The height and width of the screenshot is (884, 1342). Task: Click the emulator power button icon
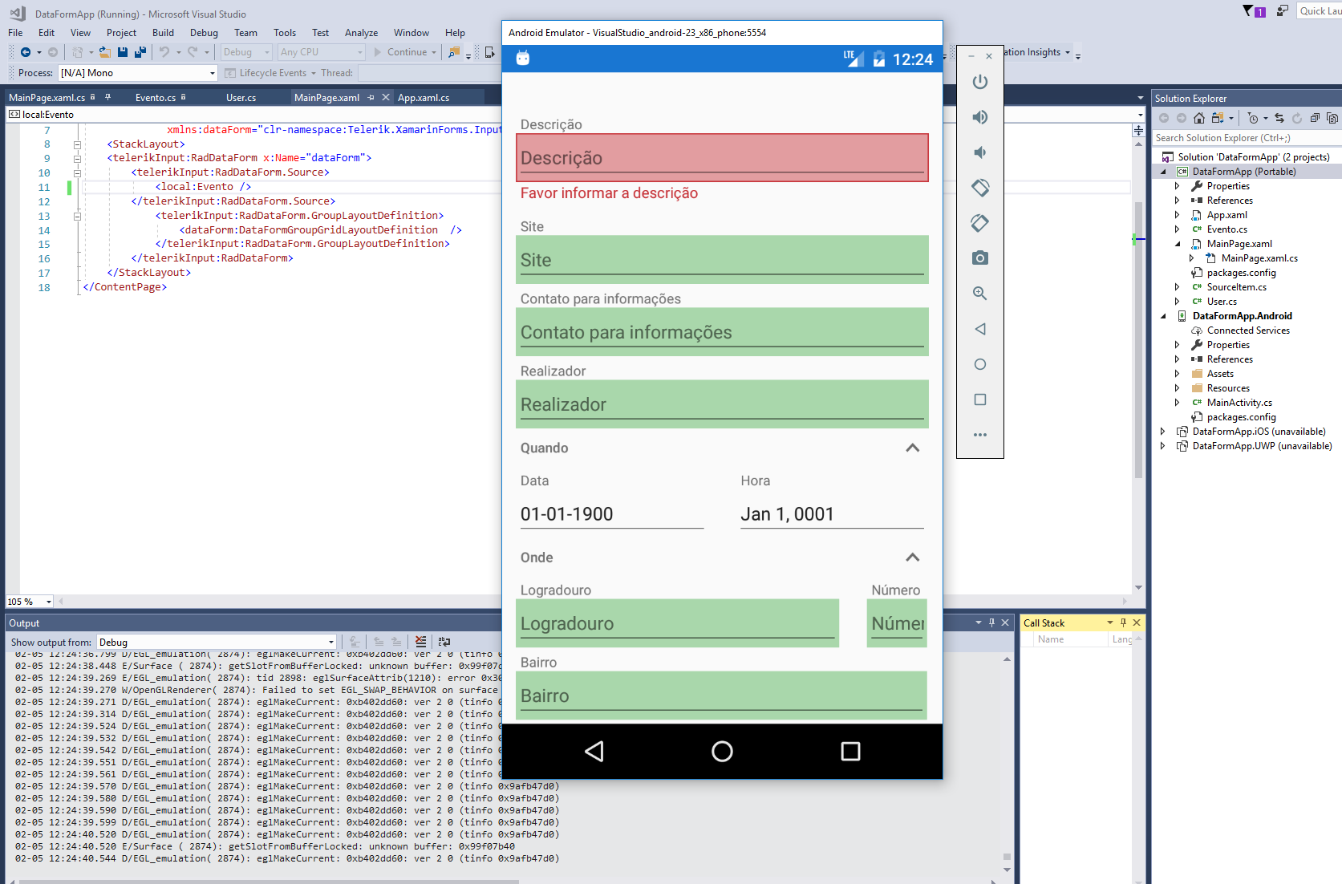979,82
